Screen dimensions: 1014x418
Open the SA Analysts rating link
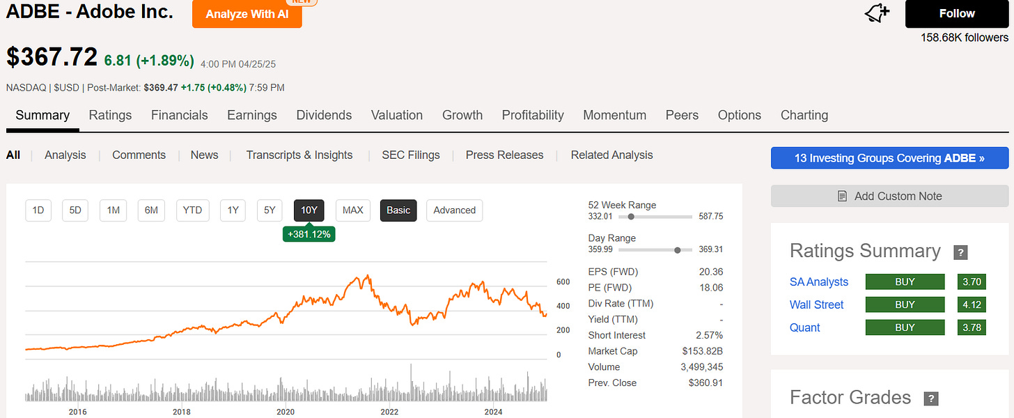click(x=819, y=281)
